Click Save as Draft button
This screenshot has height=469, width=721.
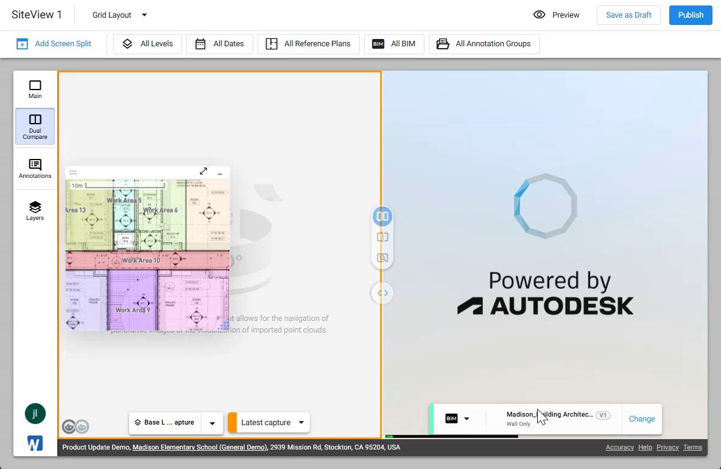coord(628,15)
